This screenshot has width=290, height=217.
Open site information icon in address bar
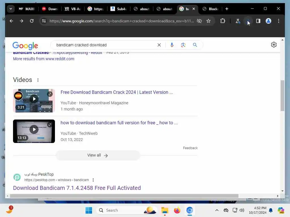pyautogui.click(x=44, y=21)
